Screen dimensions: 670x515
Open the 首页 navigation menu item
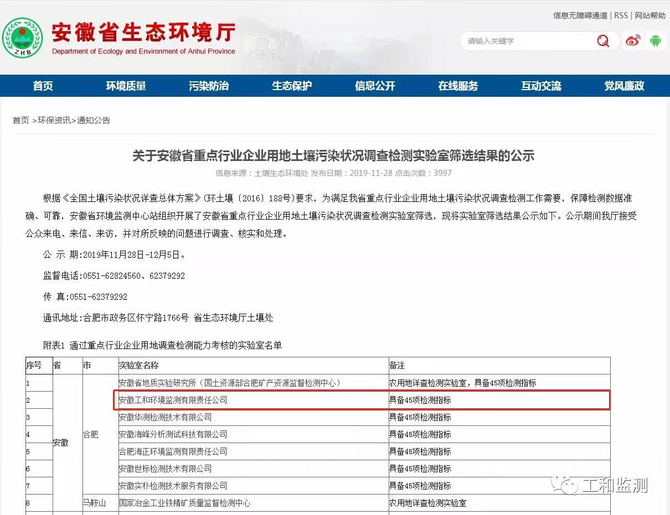point(43,86)
